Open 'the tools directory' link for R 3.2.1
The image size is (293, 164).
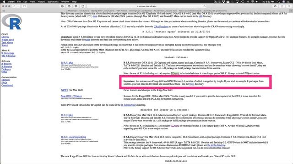217,145
